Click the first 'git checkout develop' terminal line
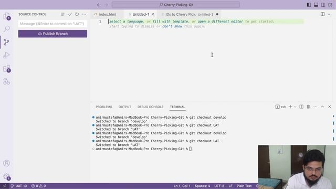 (x=161, y=118)
